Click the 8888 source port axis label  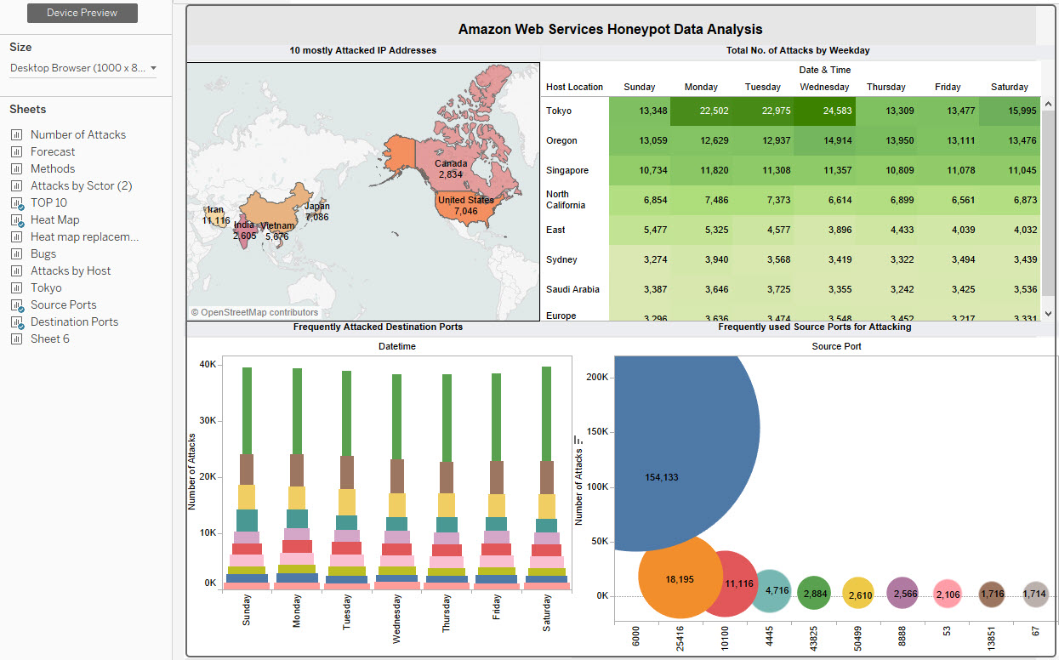pyautogui.click(x=903, y=638)
